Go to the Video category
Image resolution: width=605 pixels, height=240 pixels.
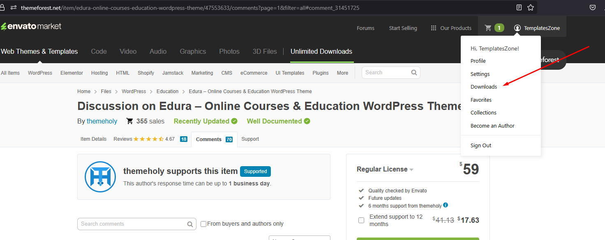point(128,51)
